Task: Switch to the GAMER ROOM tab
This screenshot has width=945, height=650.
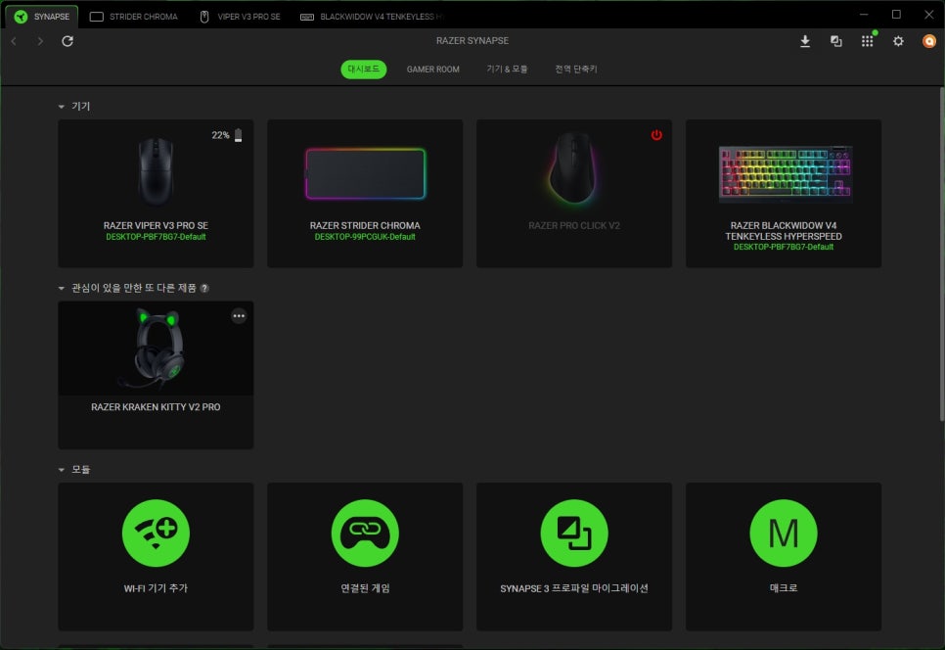Action: coord(432,70)
